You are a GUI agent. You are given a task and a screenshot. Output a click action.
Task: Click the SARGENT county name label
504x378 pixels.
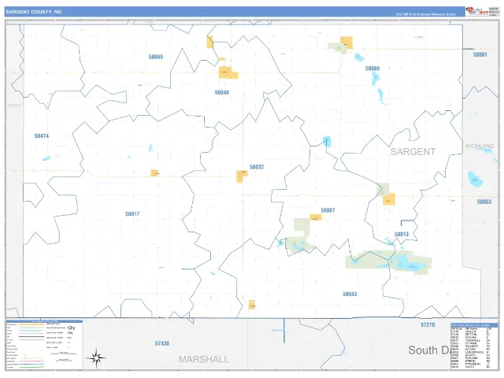413,152
